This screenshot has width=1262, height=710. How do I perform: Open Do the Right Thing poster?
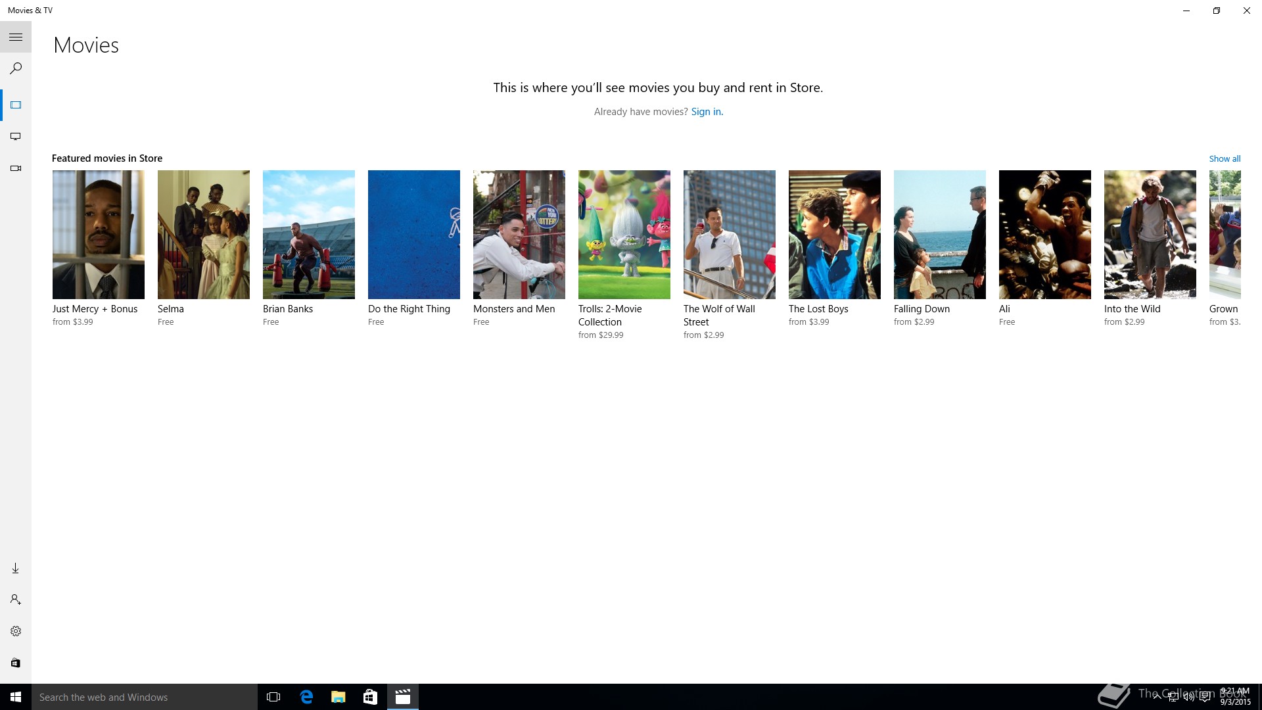click(414, 235)
